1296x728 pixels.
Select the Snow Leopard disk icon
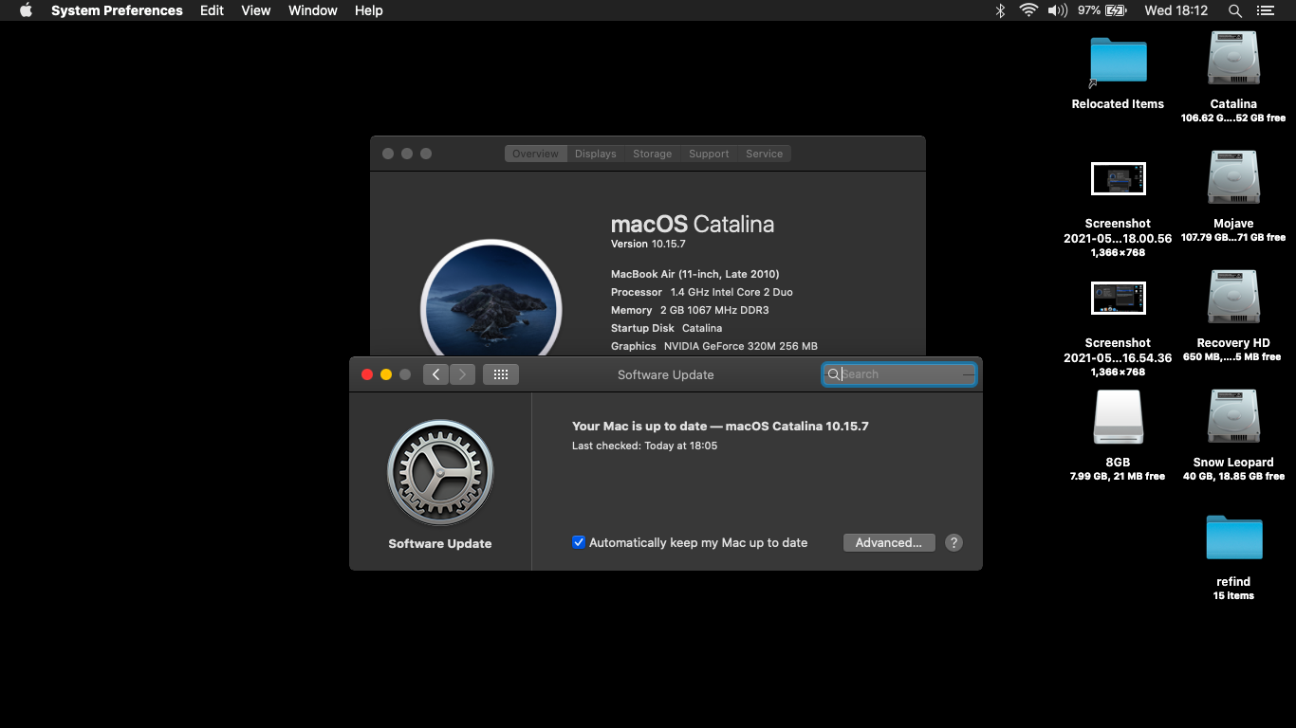[1233, 417]
